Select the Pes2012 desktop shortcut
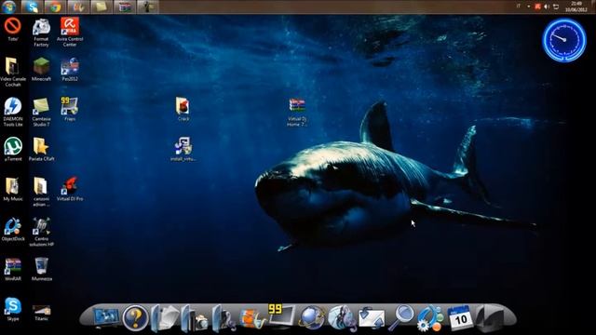The image size is (596, 335). point(70,69)
